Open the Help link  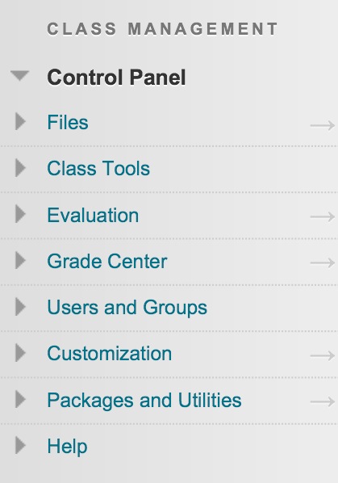67,447
